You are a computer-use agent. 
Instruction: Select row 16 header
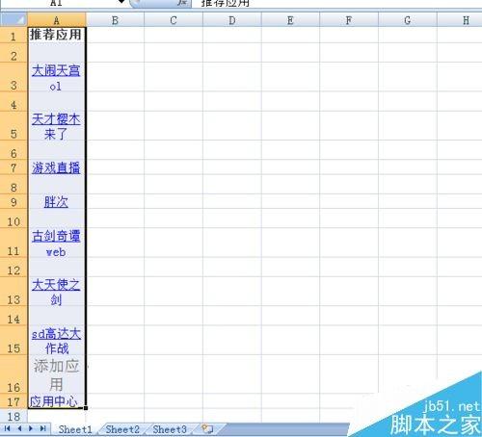[13, 374]
